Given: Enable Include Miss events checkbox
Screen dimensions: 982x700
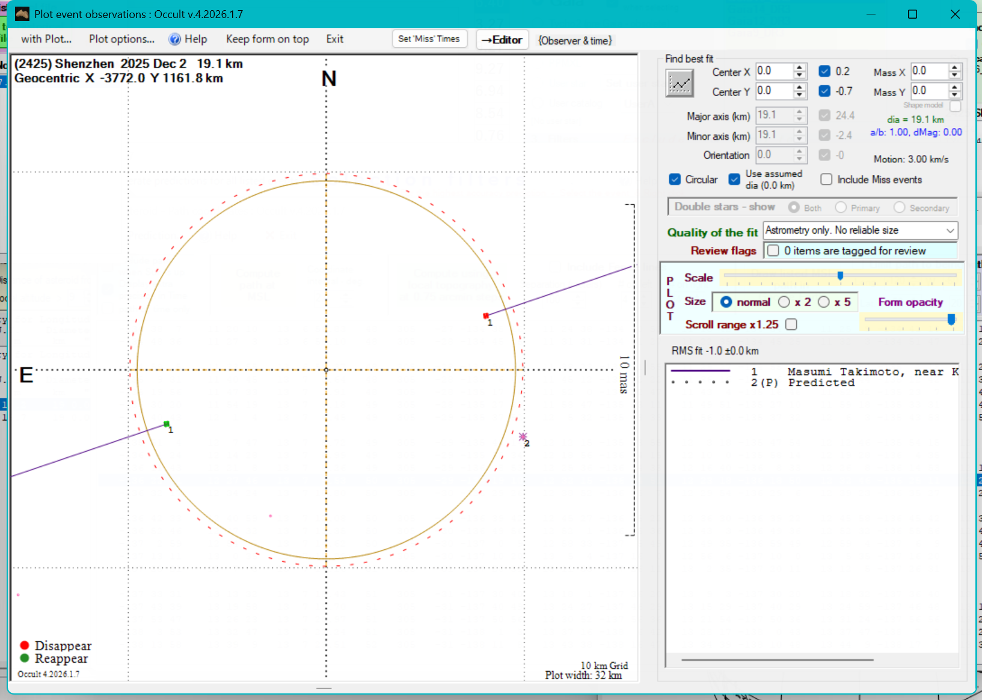Looking at the screenshot, I should tap(826, 180).
